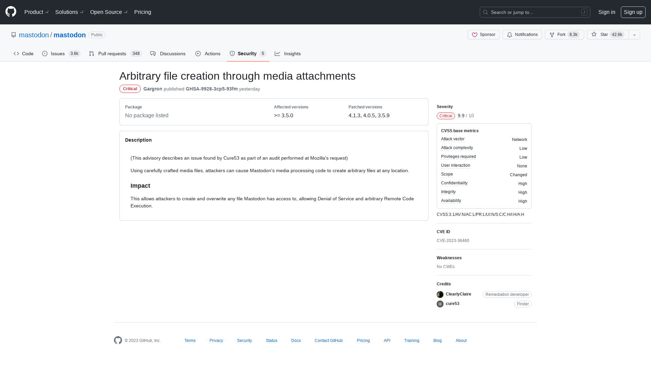
Task: Open the Contact GitHub footer link
Action: click(x=329, y=341)
